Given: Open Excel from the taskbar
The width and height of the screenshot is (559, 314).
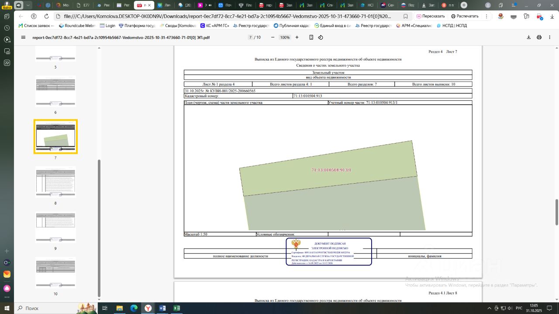Looking at the screenshot, I should (176, 308).
